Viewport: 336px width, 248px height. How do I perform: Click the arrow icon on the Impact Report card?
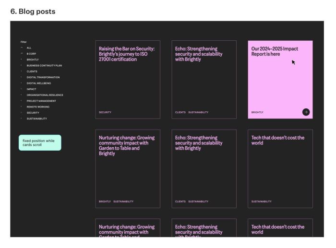[306, 112]
